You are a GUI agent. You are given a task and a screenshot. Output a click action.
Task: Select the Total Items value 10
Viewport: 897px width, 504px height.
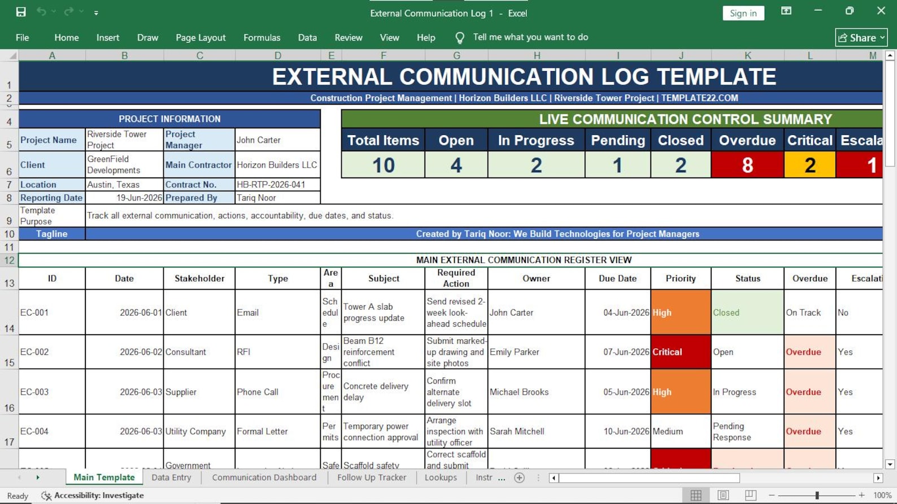tap(383, 165)
